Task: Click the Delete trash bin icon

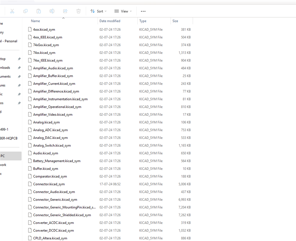Action: pos(78,11)
